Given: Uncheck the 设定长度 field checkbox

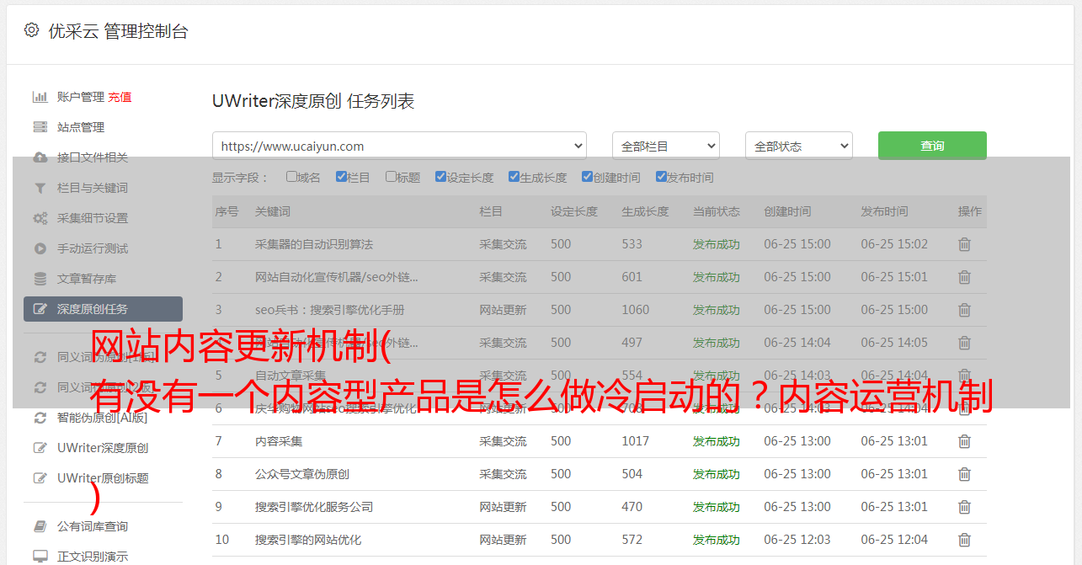Looking at the screenshot, I should tap(440, 177).
